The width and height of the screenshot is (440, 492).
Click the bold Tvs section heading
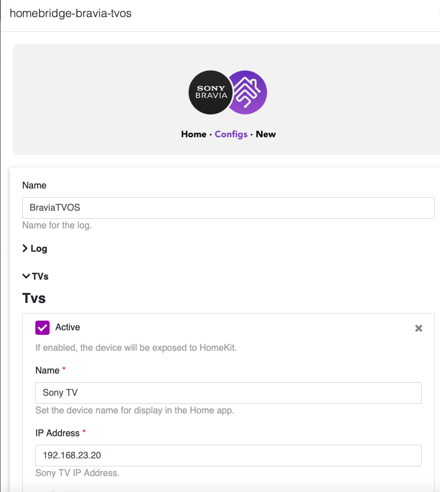tap(34, 298)
